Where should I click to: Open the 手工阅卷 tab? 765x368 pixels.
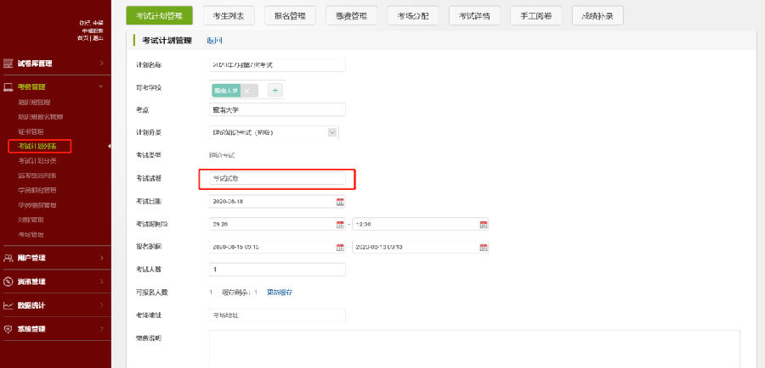click(x=535, y=15)
